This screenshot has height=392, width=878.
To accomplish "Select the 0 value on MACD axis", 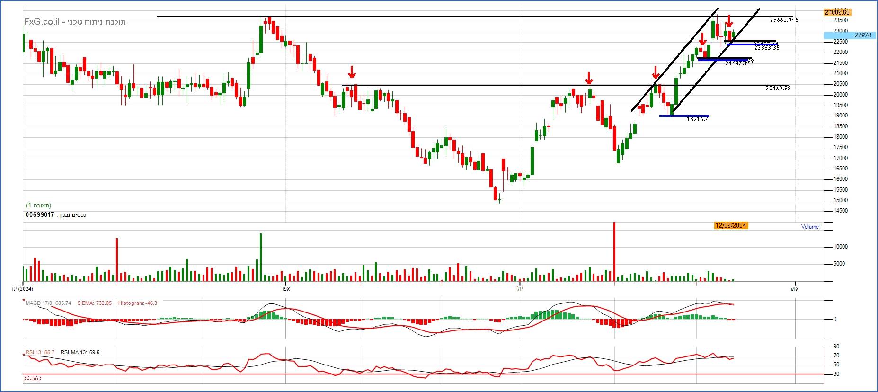I will [x=834, y=319].
